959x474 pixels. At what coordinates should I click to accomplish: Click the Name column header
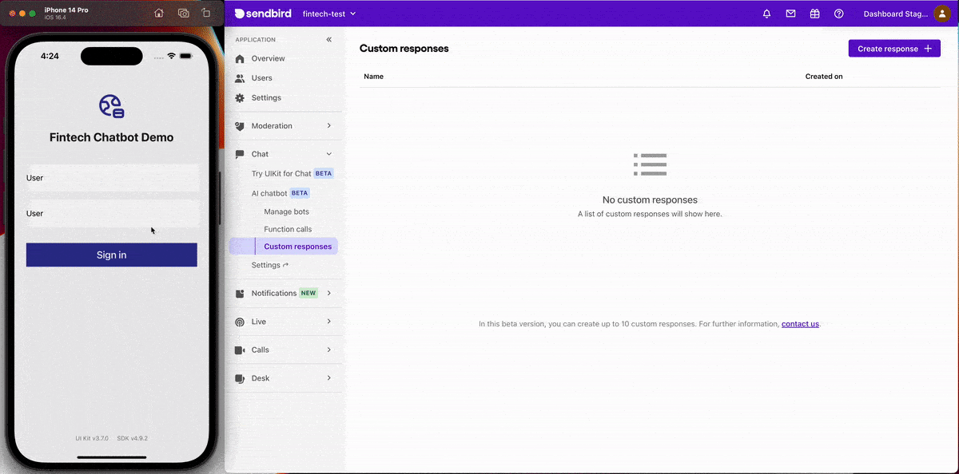click(373, 77)
